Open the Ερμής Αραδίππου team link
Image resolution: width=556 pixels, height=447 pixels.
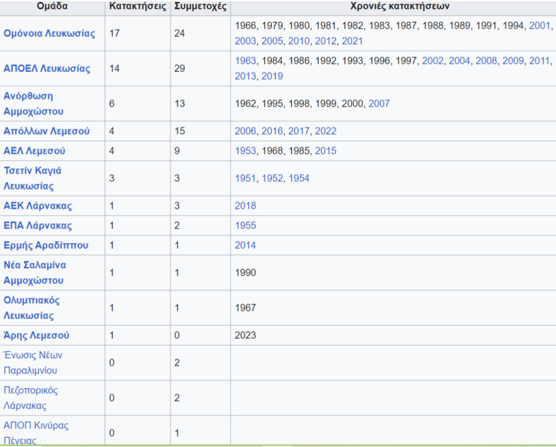[46, 245]
